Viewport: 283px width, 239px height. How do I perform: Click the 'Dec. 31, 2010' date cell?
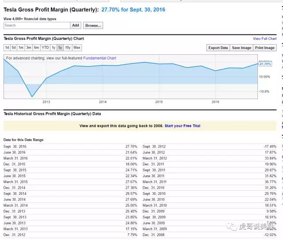pos(153,188)
